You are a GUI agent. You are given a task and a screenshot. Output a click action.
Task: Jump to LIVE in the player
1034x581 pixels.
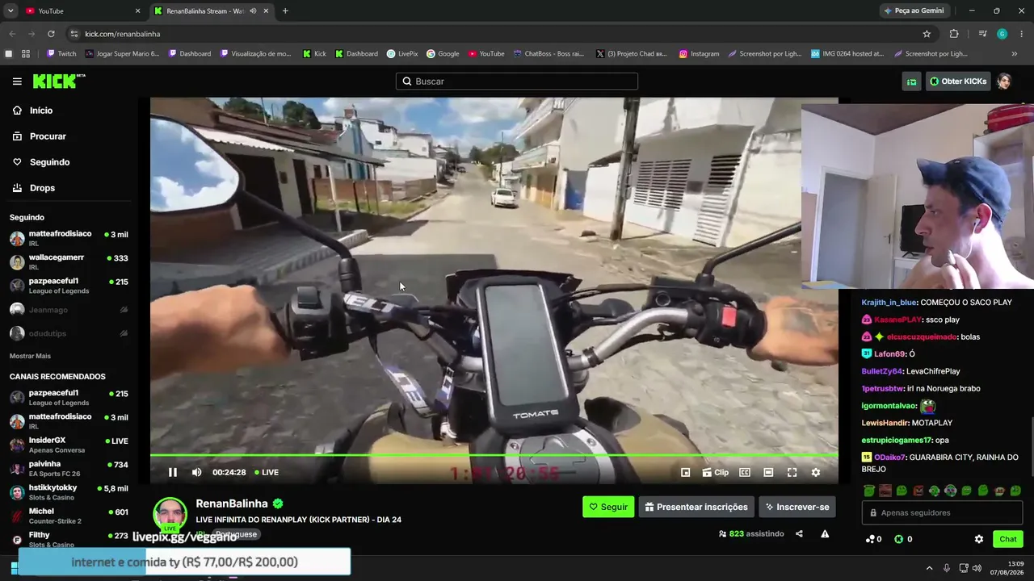[x=267, y=472]
